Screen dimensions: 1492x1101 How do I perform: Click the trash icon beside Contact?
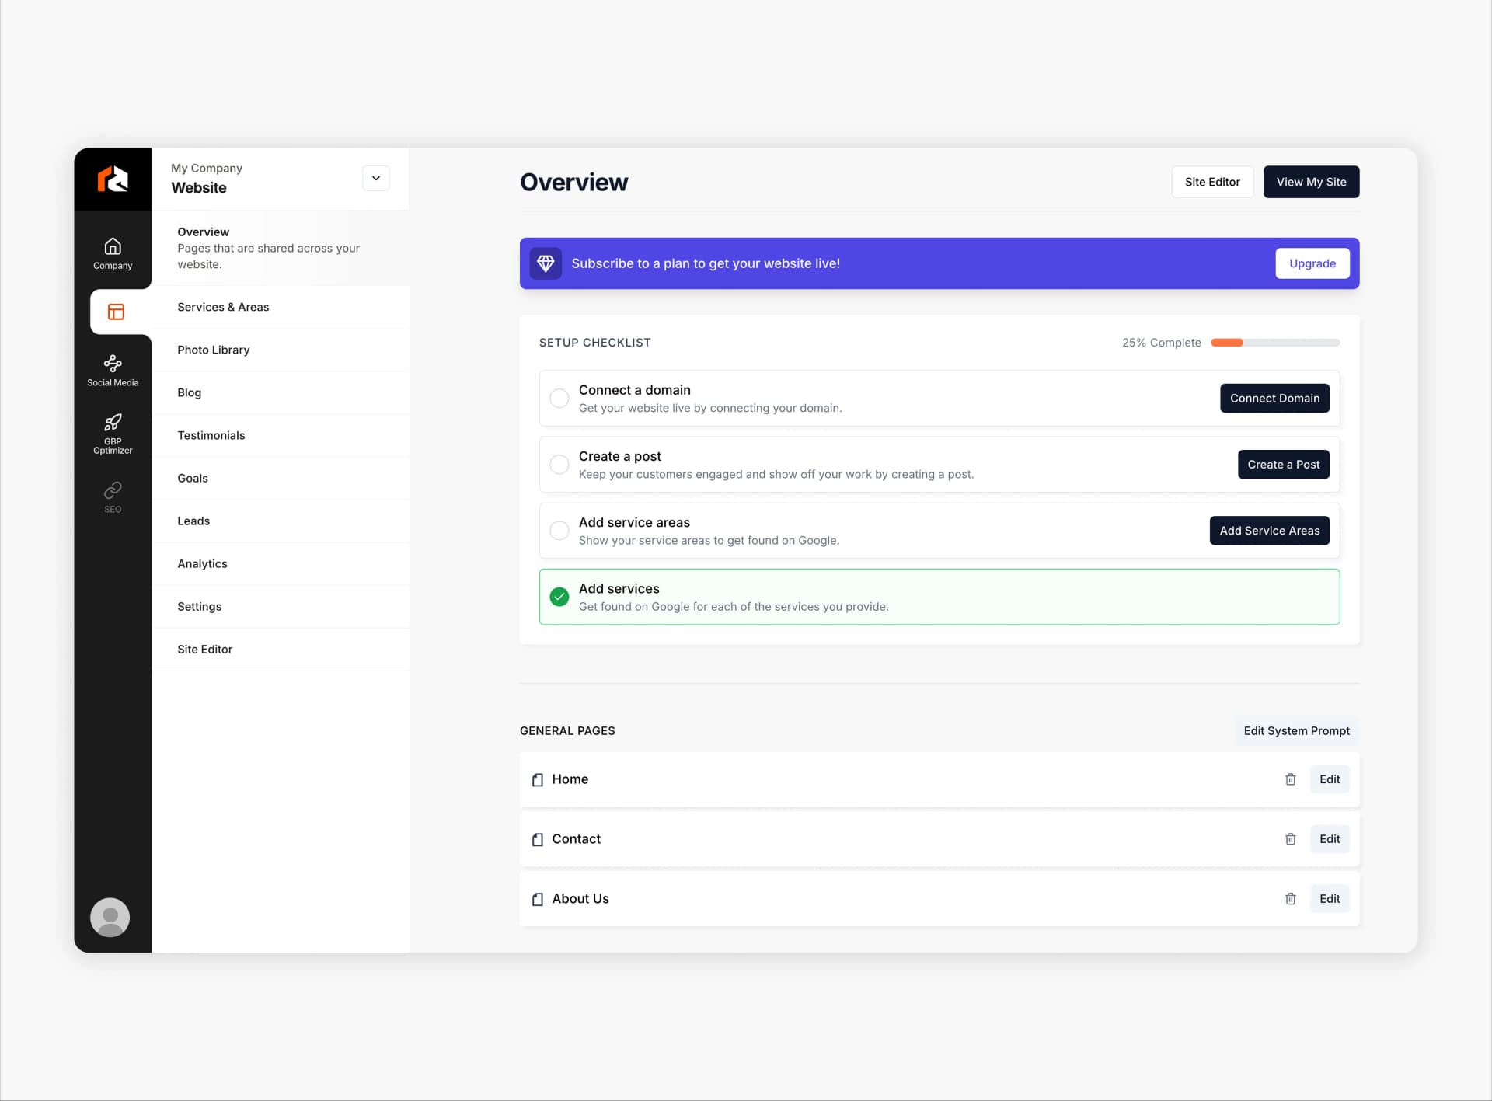point(1291,839)
